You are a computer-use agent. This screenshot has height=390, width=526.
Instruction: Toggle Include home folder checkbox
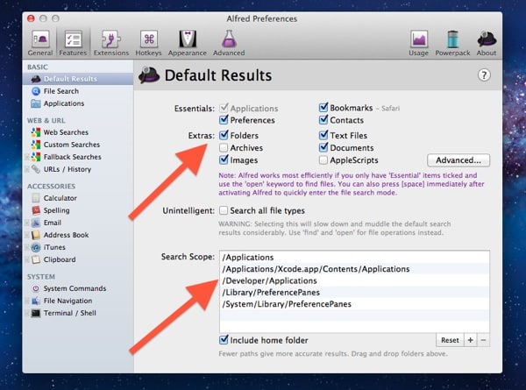(224, 340)
